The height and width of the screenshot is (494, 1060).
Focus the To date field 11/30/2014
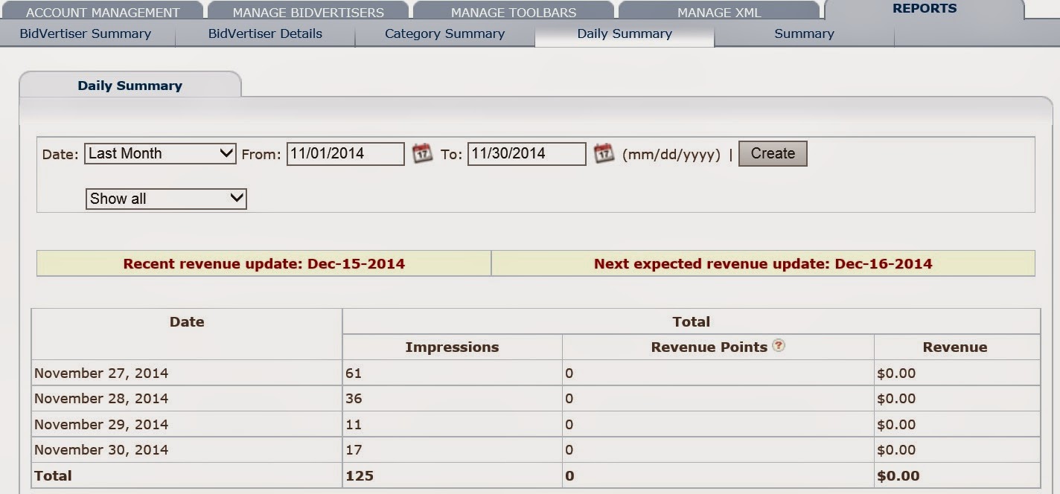click(x=526, y=153)
